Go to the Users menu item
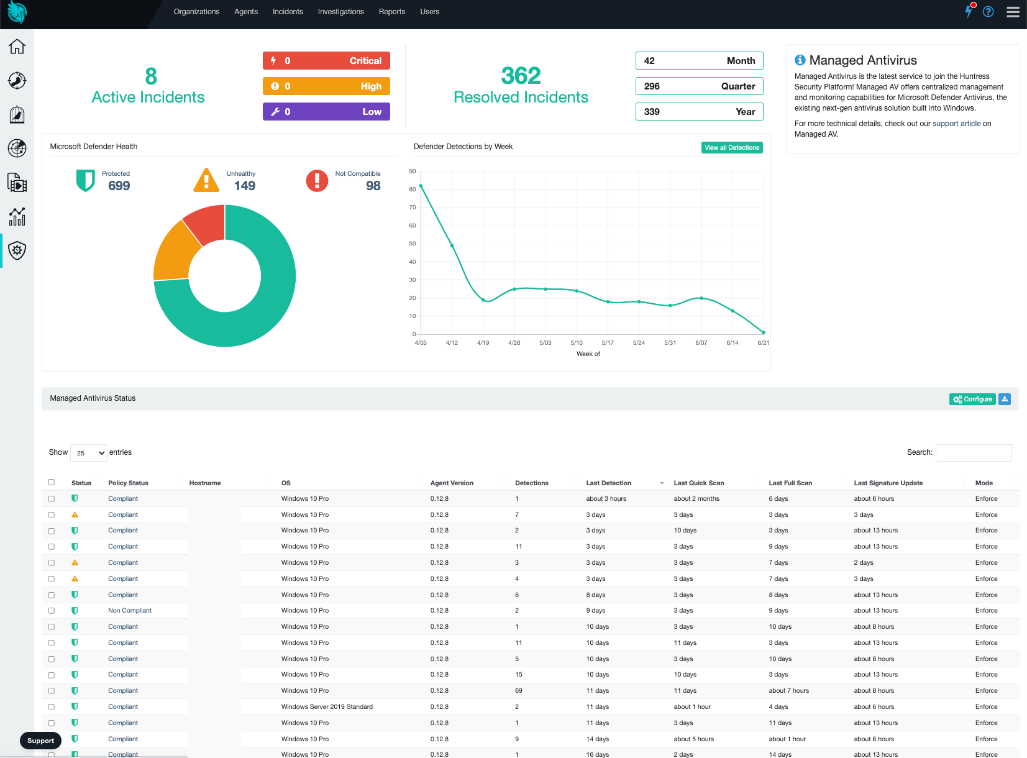Image resolution: width=1027 pixels, height=758 pixels. click(430, 12)
